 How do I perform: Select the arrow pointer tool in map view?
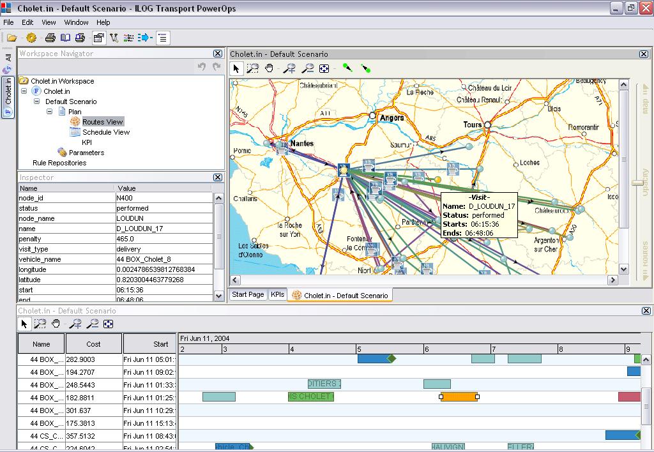click(x=236, y=68)
